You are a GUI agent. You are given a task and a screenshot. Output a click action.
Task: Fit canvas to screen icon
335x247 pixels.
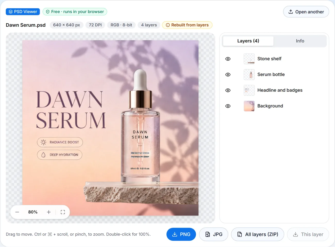pos(63,212)
